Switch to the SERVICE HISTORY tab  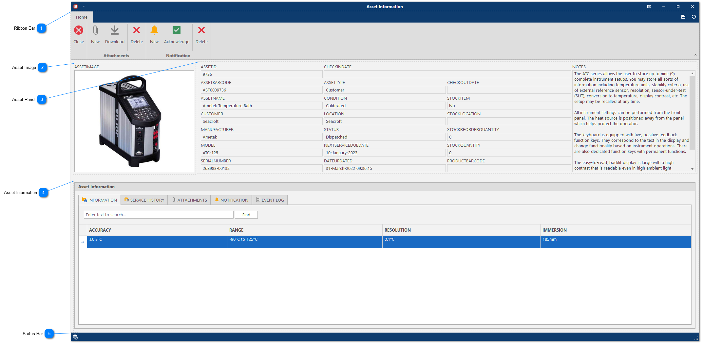click(x=144, y=200)
